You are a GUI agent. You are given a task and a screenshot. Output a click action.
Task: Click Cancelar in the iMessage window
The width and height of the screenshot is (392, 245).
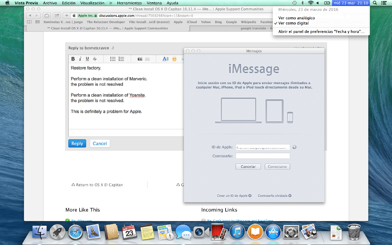[248, 167]
